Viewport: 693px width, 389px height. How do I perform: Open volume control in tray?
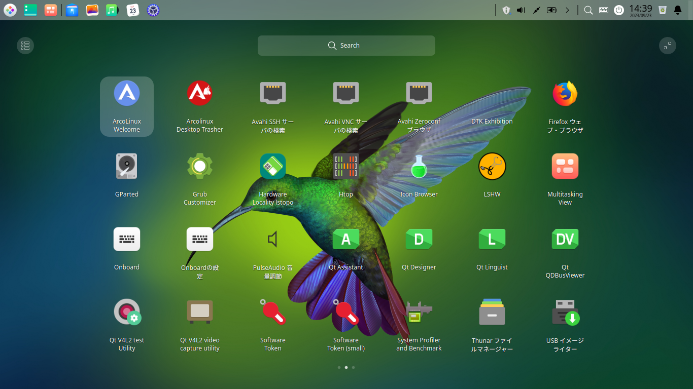coord(521,10)
